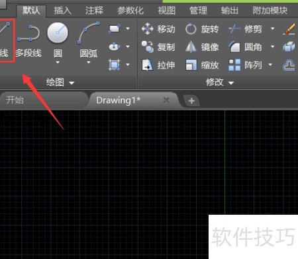The height and width of the screenshot is (259, 298).
Task: Click the Stretch (拉伸) tool
Action: click(x=158, y=65)
